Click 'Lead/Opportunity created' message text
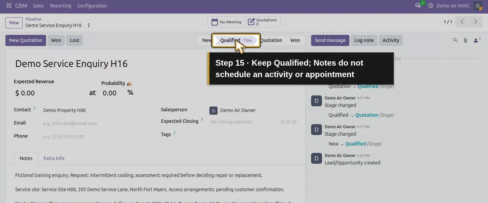 tap(352, 163)
